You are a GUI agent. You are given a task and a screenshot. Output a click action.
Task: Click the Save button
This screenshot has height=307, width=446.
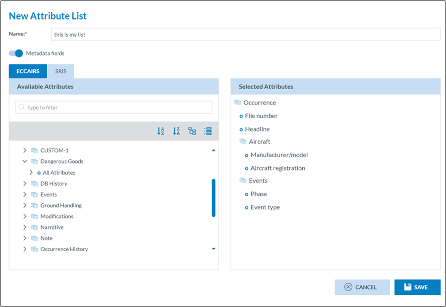[x=417, y=287]
